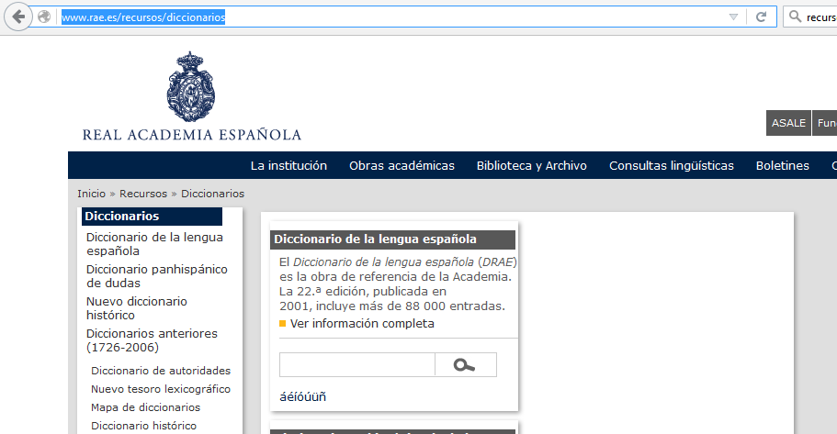837x434 pixels.
Task: Click the Diccionario de la lengua española card header
Action: [x=393, y=239]
